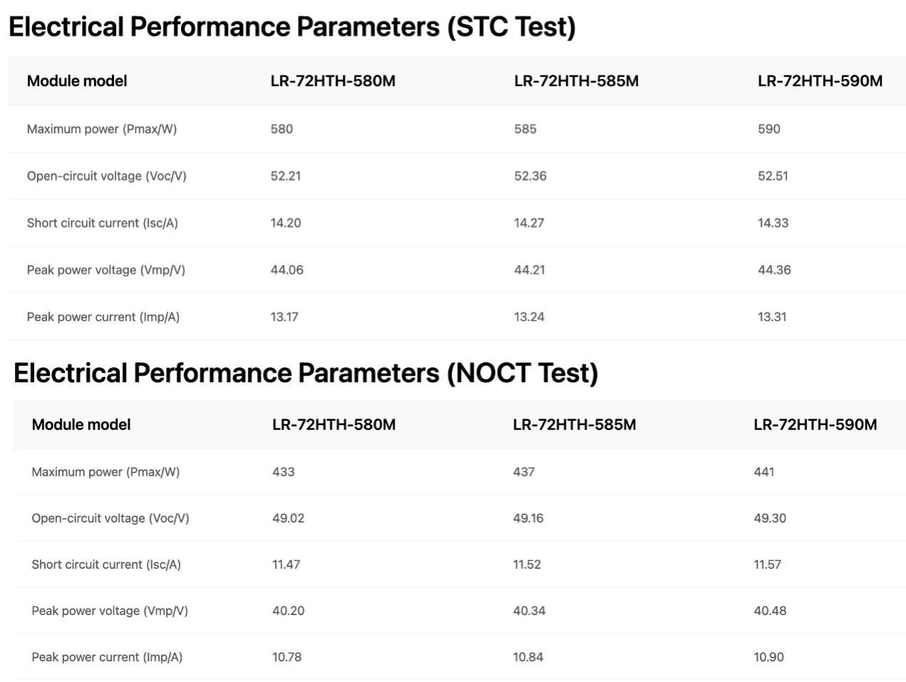The image size is (906, 682).
Task: Click the peak power voltage value 44.21
Action: click(x=529, y=270)
